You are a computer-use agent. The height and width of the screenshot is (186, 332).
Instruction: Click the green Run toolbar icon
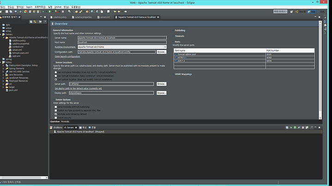tap(49, 12)
